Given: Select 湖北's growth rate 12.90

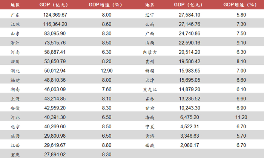Looking at the screenshot, I should coord(107,70).
